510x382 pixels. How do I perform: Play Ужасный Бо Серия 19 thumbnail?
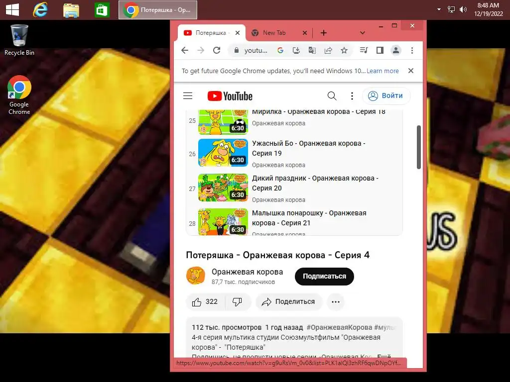tap(223, 153)
